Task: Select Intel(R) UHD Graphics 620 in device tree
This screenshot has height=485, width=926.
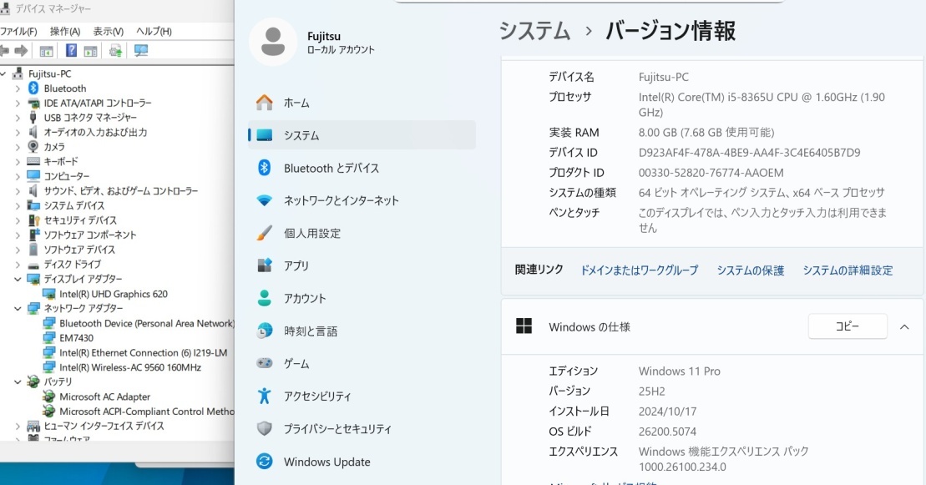Action: click(115, 294)
